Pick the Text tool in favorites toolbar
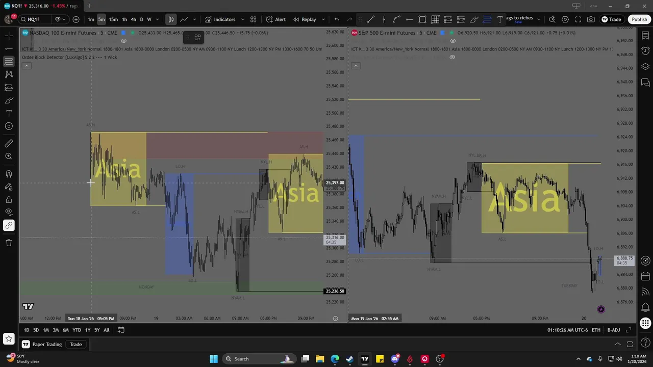Image resolution: width=653 pixels, height=367 pixels. tap(500, 19)
